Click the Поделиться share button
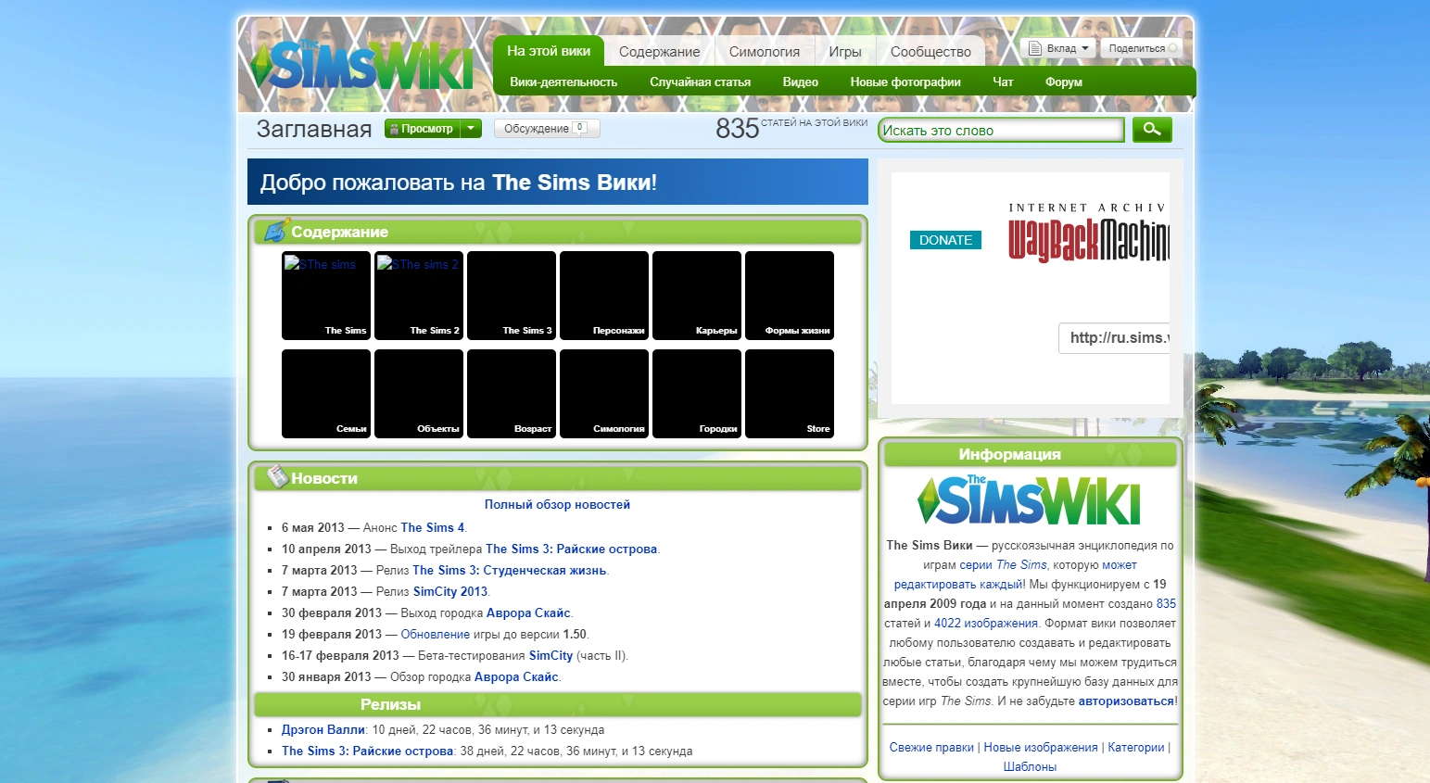The height and width of the screenshot is (783, 1430). point(1142,48)
